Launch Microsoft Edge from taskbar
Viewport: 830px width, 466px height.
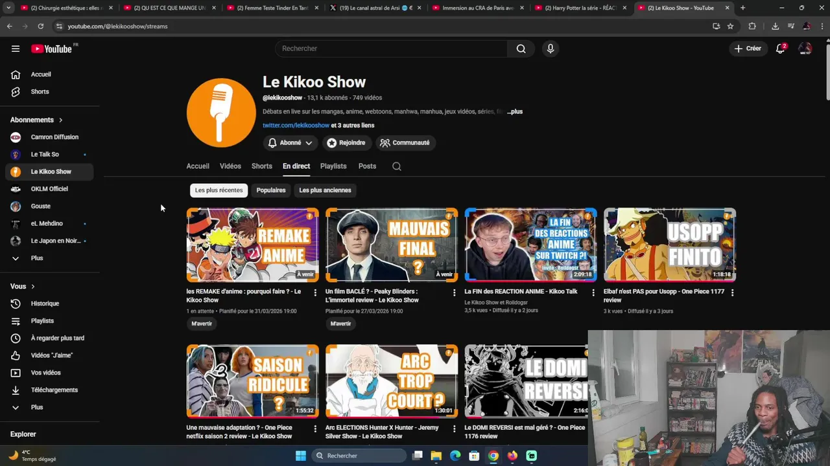tap(455, 456)
